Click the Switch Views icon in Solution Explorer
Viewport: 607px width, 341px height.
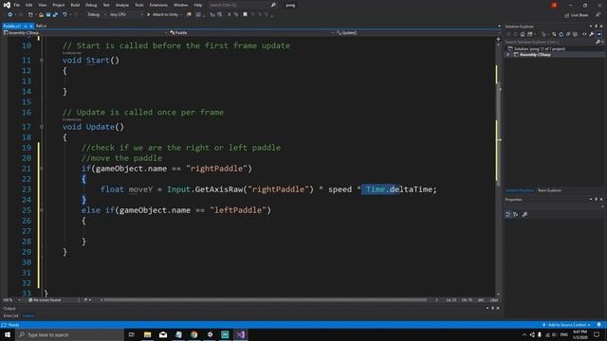[529, 34]
